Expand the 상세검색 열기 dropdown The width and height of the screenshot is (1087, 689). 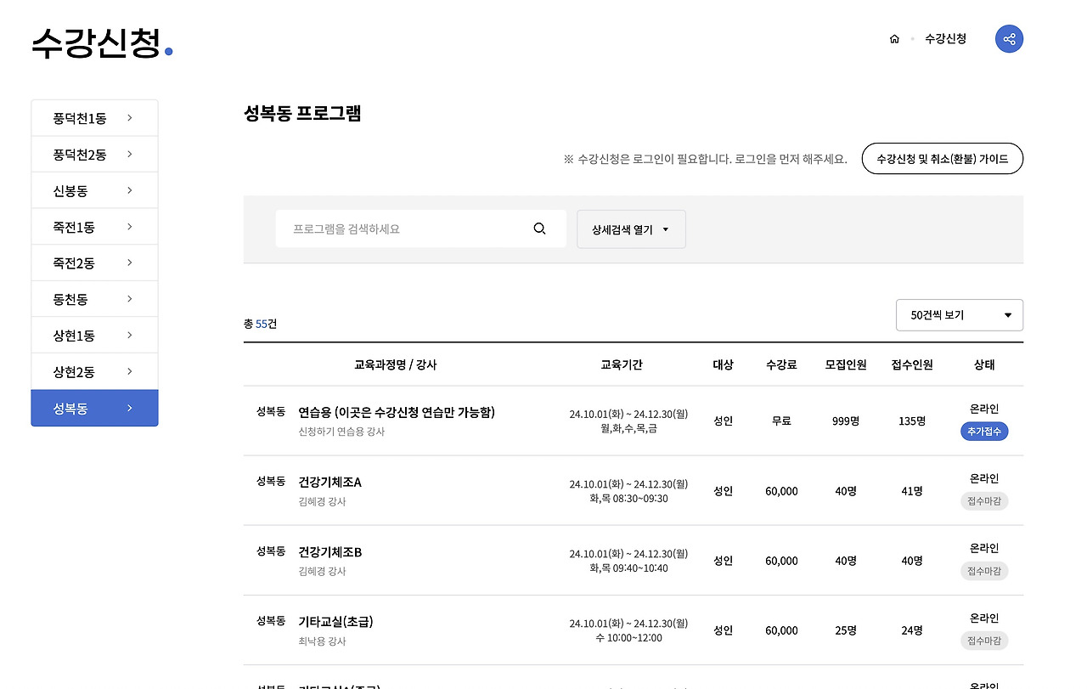pyautogui.click(x=631, y=229)
